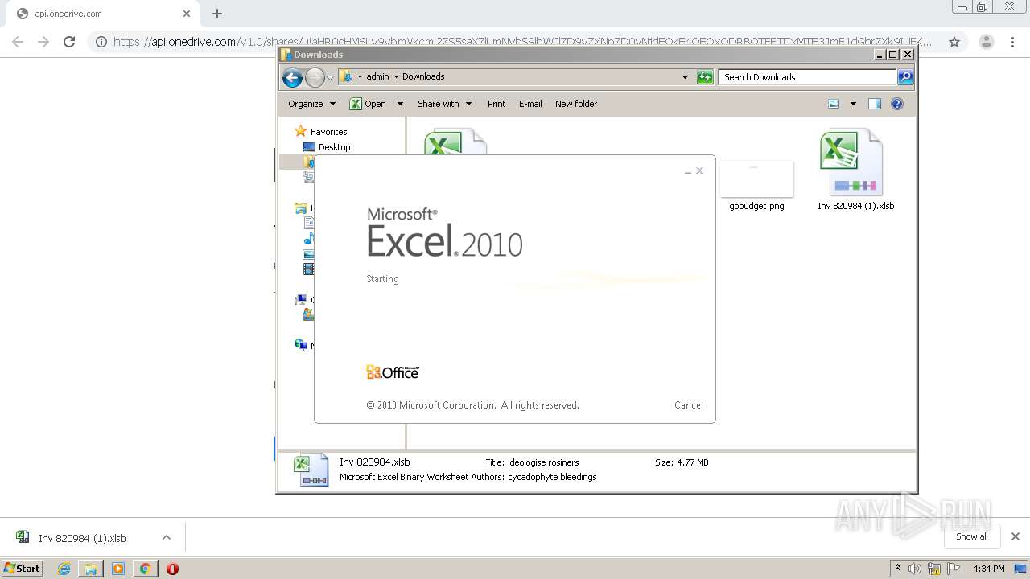Click the Forward arrow in Downloads window
1030x579 pixels.
(x=315, y=77)
